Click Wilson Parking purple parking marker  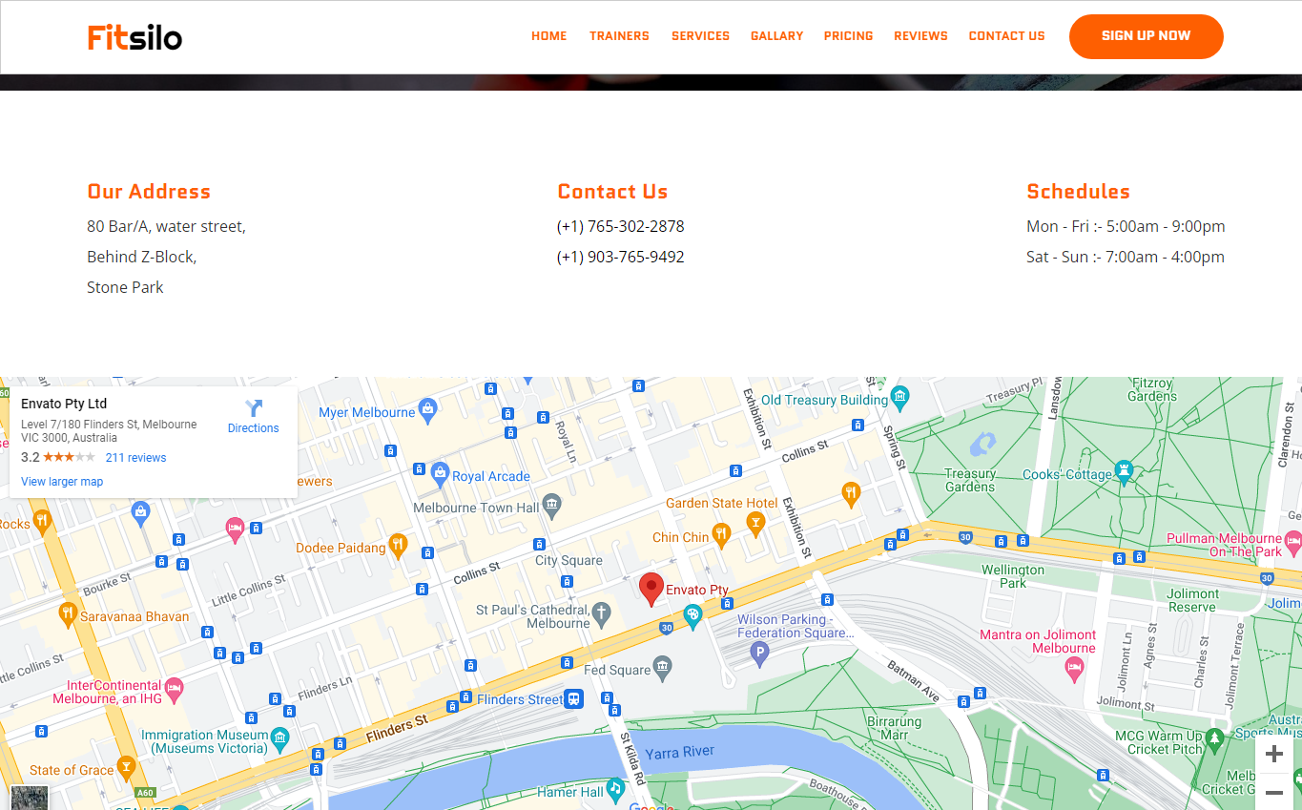759,653
